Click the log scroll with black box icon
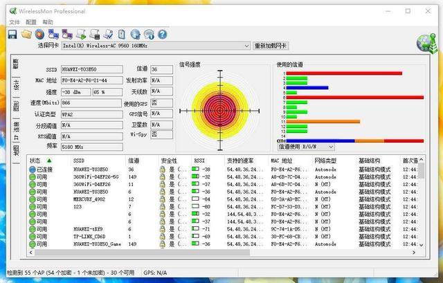This screenshot has width=443, height=283. click(95, 35)
